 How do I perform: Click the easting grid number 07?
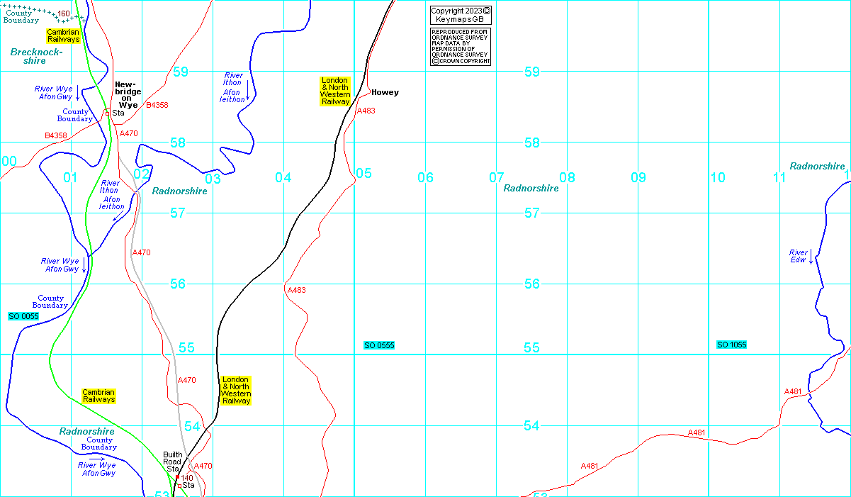[496, 177]
